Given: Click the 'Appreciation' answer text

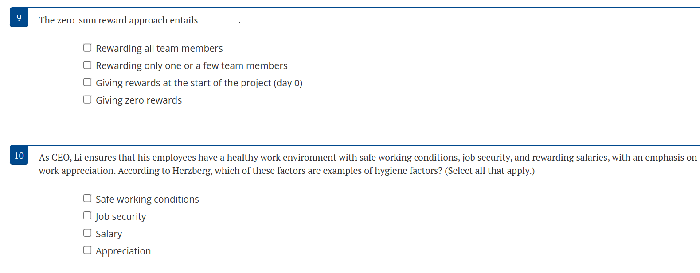Looking at the screenshot, I should pyautogui.click(x=123, y=251).
